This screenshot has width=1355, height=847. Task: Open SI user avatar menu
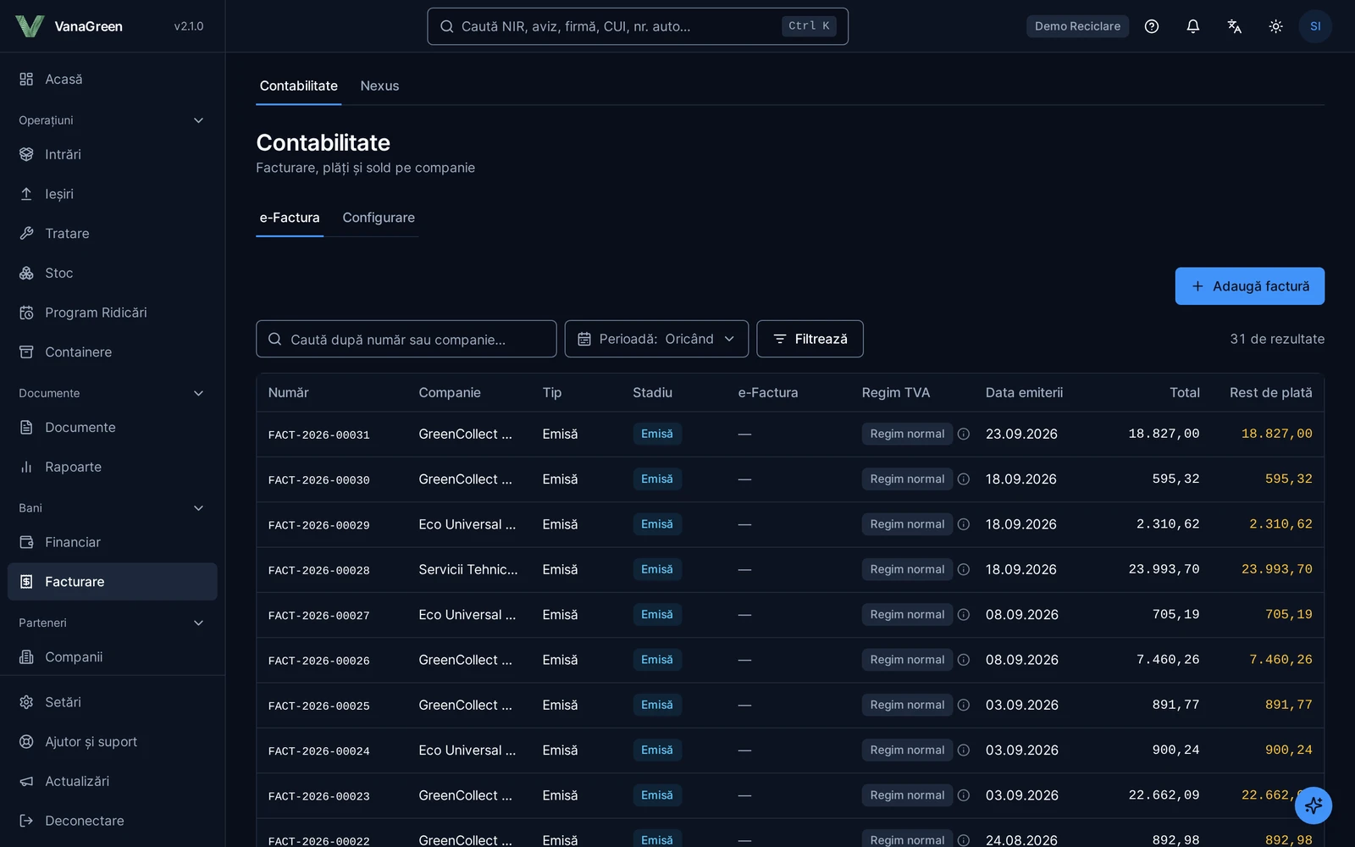[x=1315, y=26]
